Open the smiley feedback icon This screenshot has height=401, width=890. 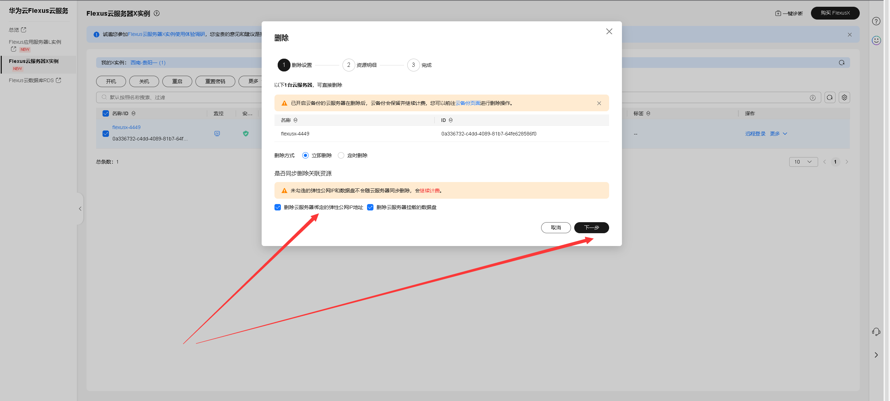(876, 40)
